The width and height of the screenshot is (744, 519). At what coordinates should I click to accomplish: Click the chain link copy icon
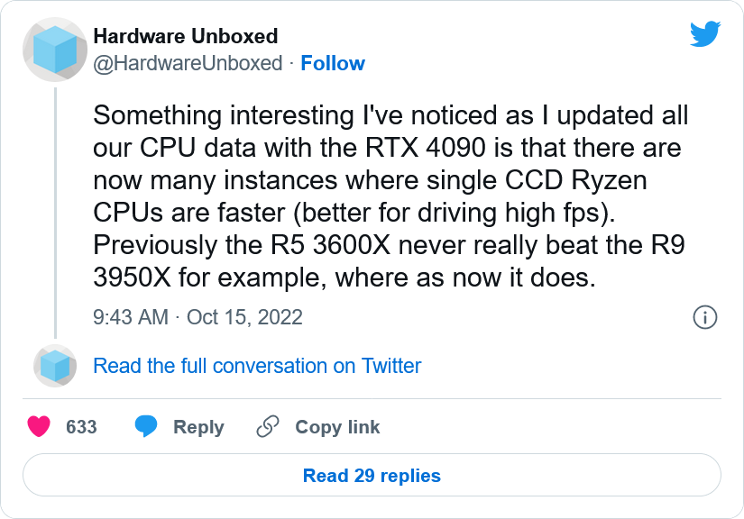click(x=267, y=427)
